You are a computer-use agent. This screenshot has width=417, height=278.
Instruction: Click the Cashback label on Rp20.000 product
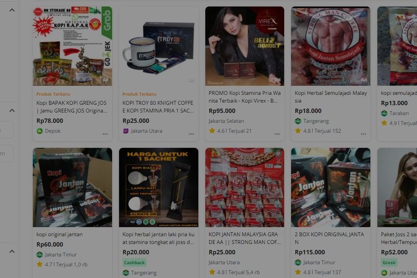coord(135,262)
